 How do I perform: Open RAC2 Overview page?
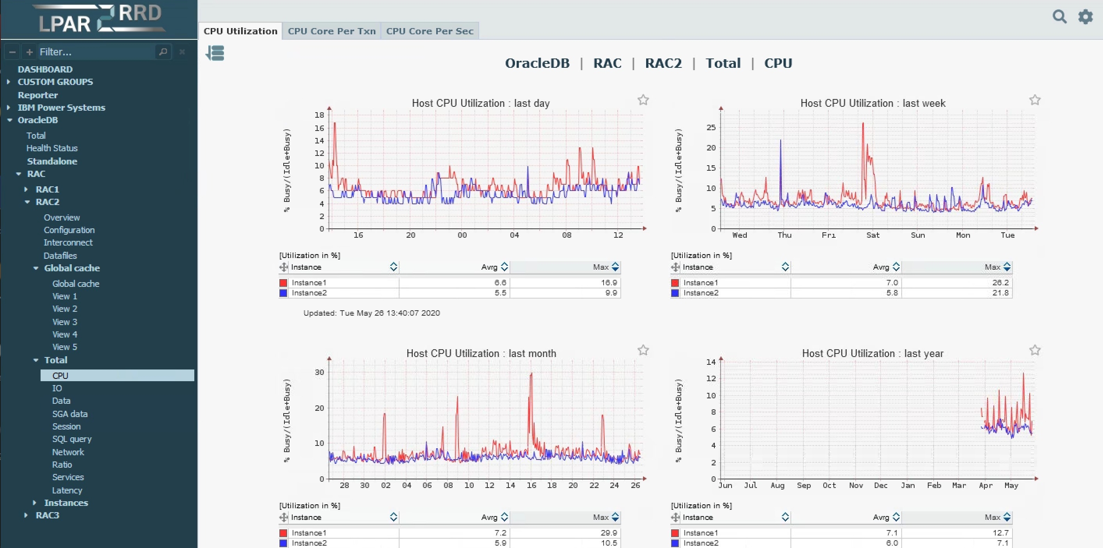click(62, 217)
